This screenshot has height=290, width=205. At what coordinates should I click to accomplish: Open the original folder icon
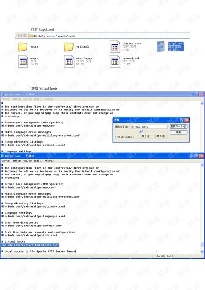coord(68,47)
